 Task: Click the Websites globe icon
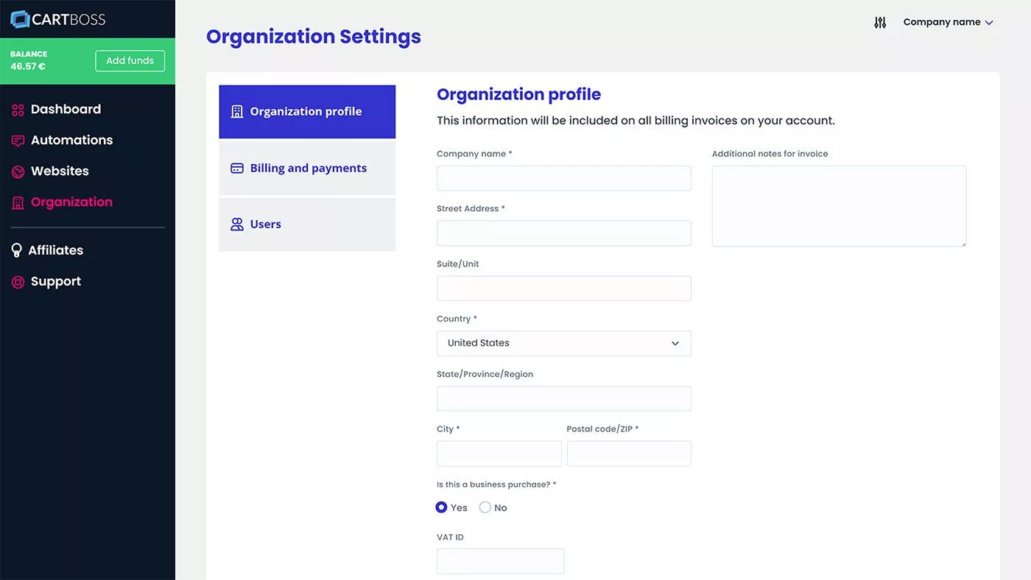point(18,171)
